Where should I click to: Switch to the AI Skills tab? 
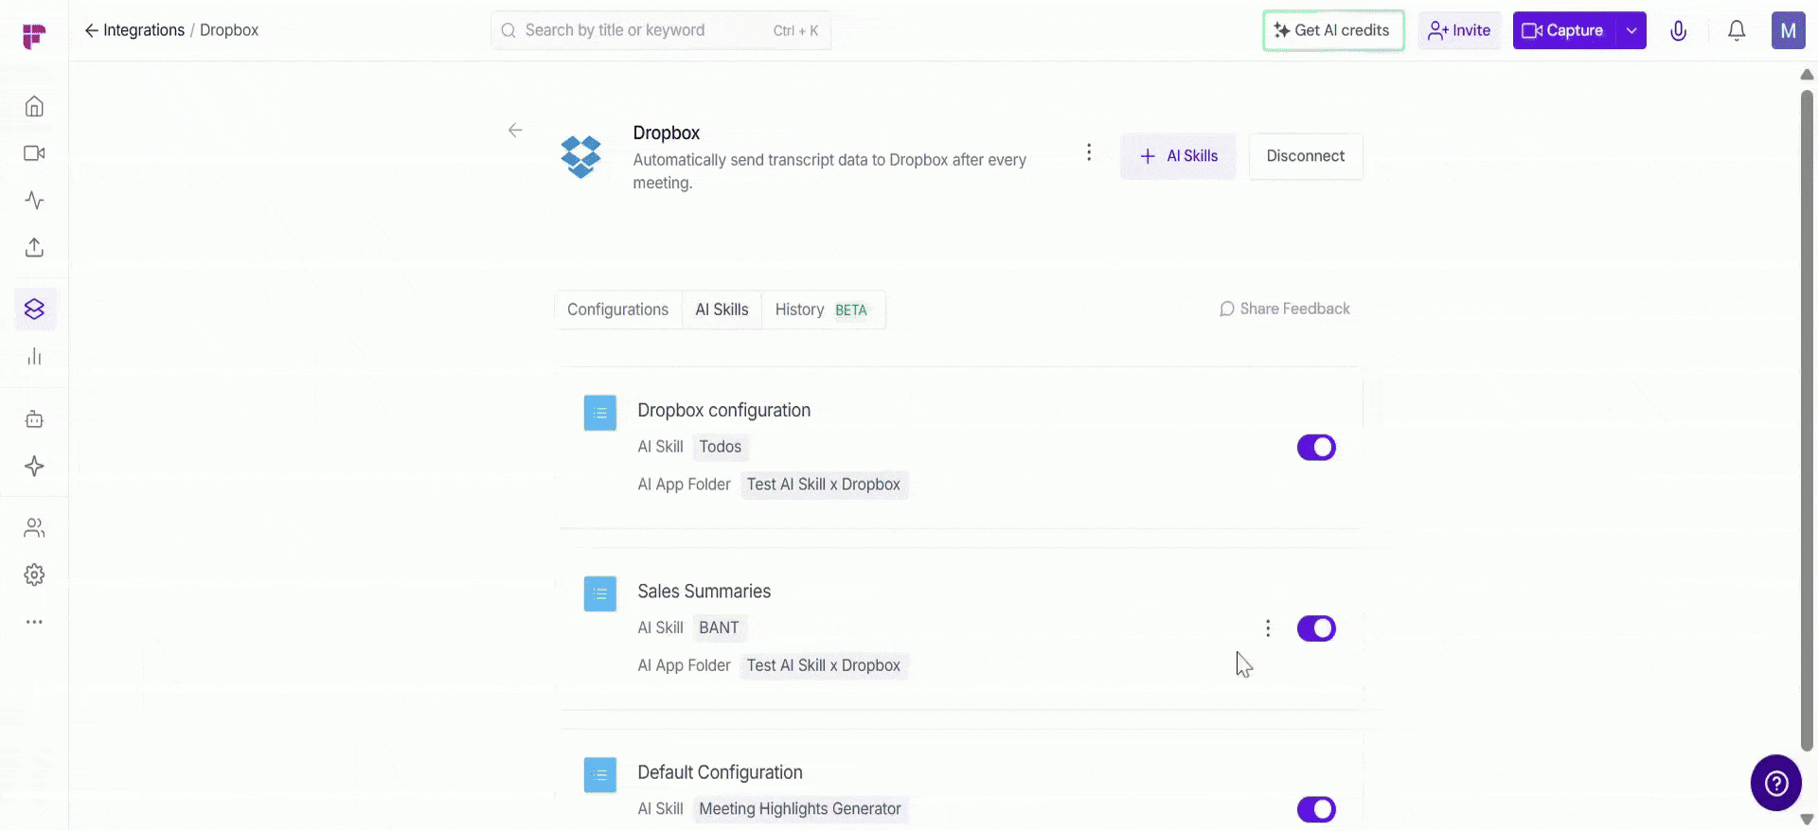pos(722,309)
